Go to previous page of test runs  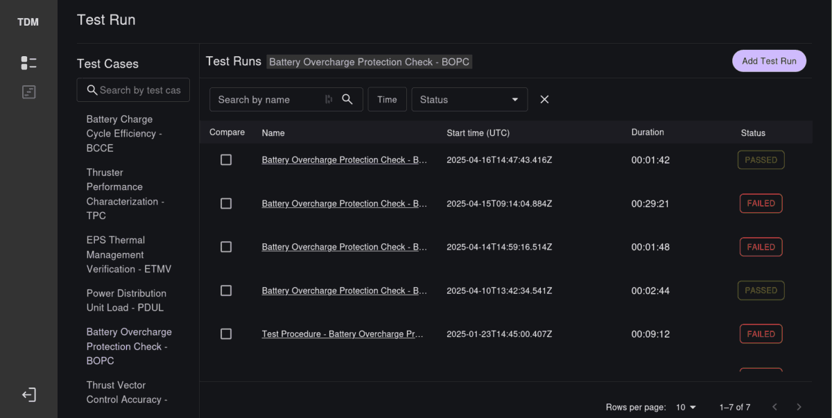pos(775,407)
